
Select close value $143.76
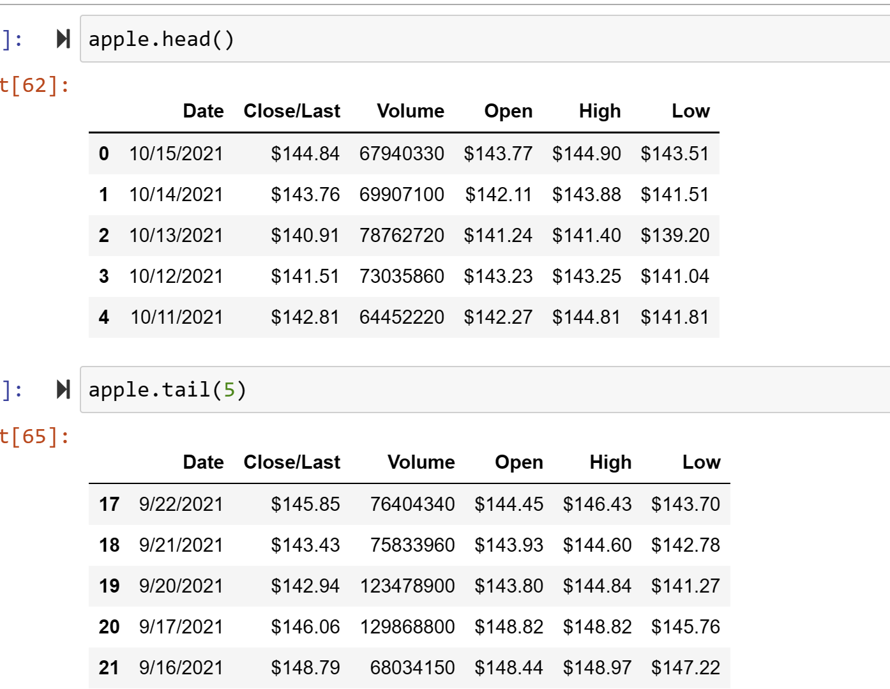(305, 195)
